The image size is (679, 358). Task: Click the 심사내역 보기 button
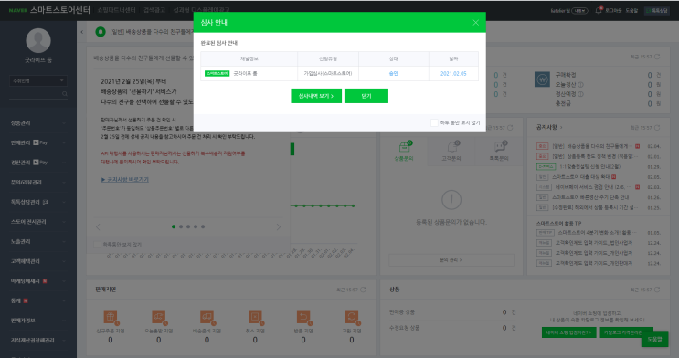[316, 96]
